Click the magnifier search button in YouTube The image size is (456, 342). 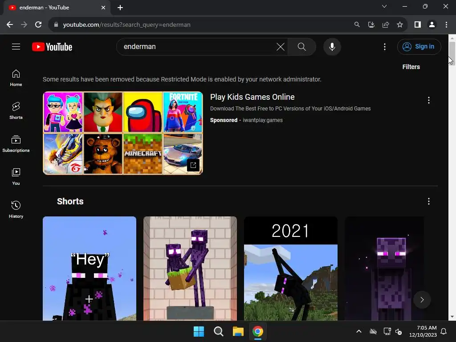[301, 46]
